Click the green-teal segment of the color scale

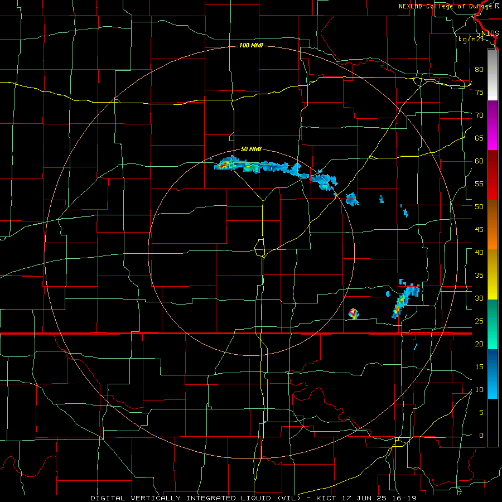click(493, 324)
